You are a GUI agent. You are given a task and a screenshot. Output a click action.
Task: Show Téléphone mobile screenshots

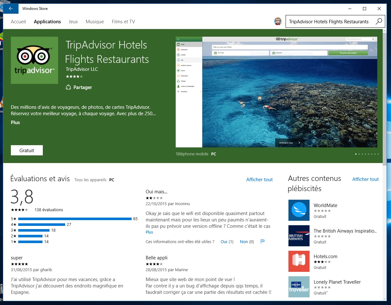tap(192, 154)
